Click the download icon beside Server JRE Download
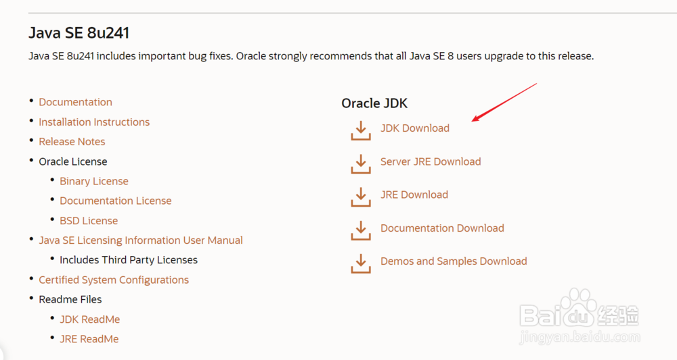This screenshot has width=677, height=360. (x=361, y=163)
